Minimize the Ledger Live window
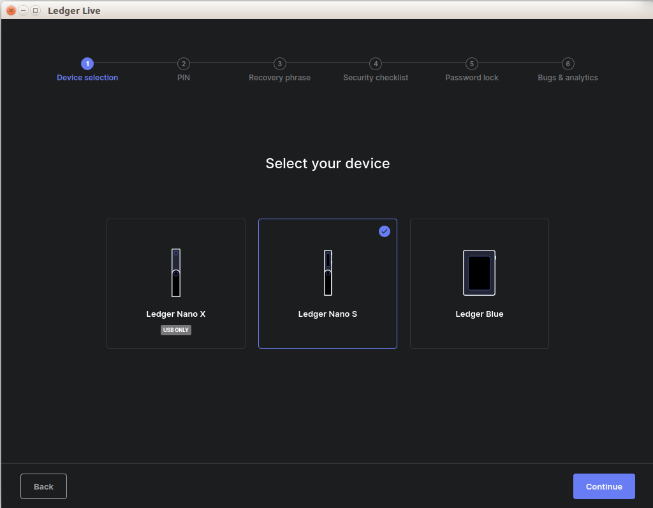This screenshot has height=508, width=653. 24,10
